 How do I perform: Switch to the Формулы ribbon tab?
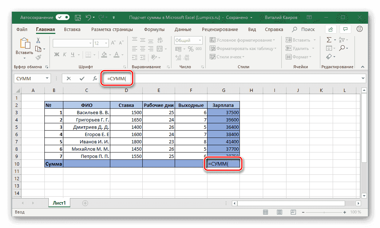click(154, 29)
